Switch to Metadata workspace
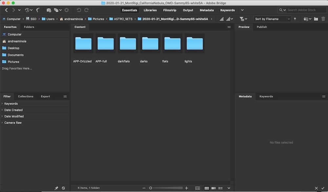This screenshot has height=192, width=328. pos(207,10)
